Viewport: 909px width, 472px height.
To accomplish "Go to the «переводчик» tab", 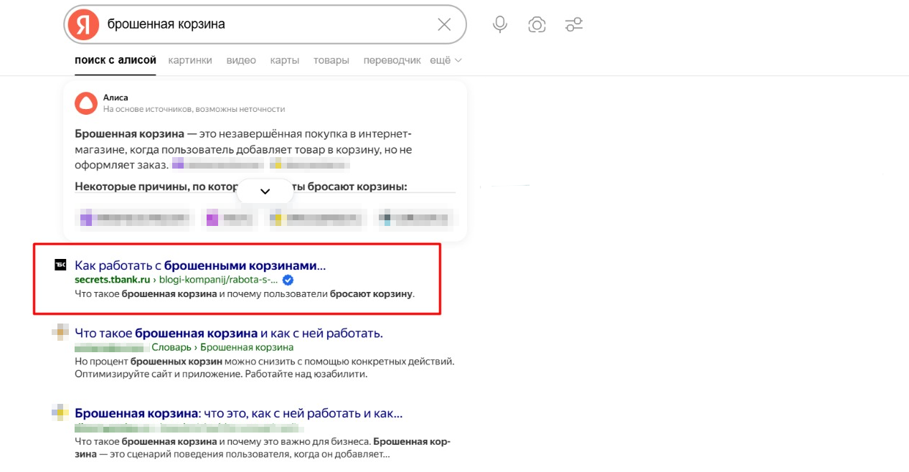I will [x=392, y=60].
